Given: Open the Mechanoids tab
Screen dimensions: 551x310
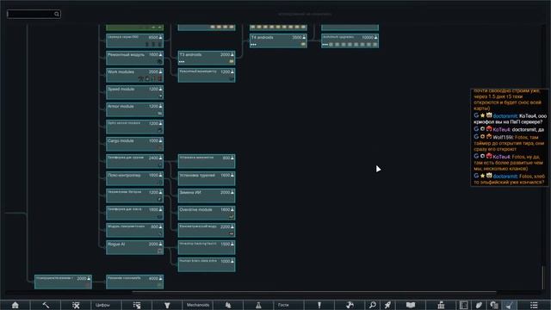Looking at the screenshot, I should (197, 305).
